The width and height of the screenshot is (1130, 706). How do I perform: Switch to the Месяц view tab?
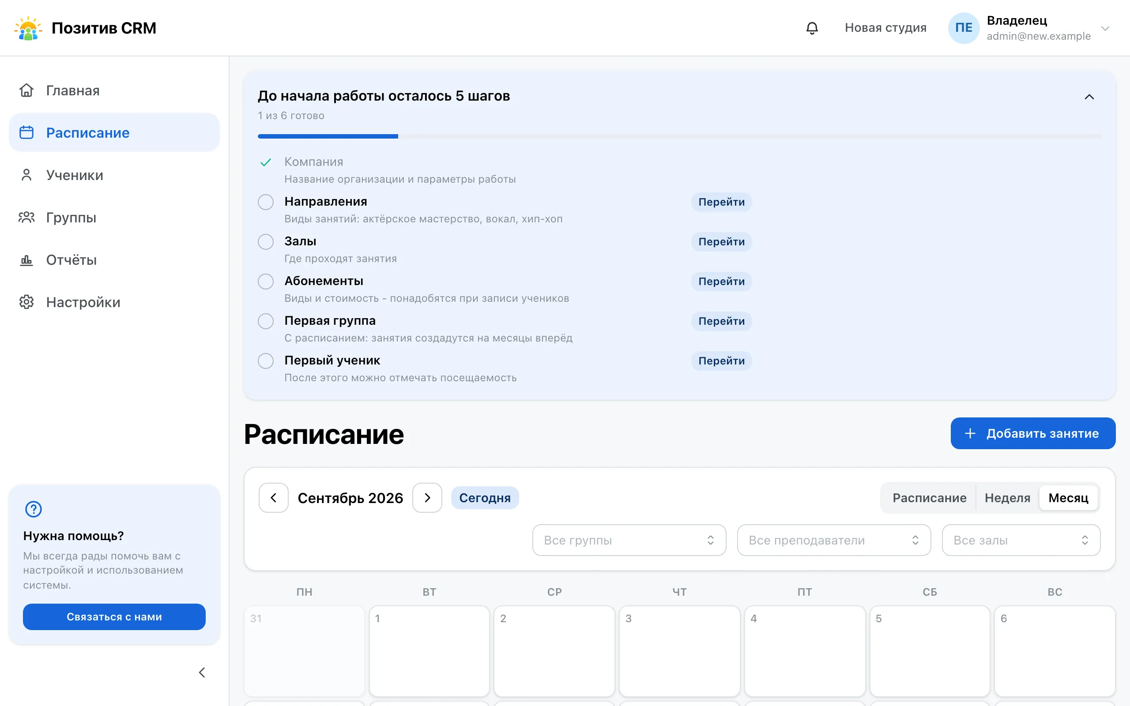(x=1068, y=498)
